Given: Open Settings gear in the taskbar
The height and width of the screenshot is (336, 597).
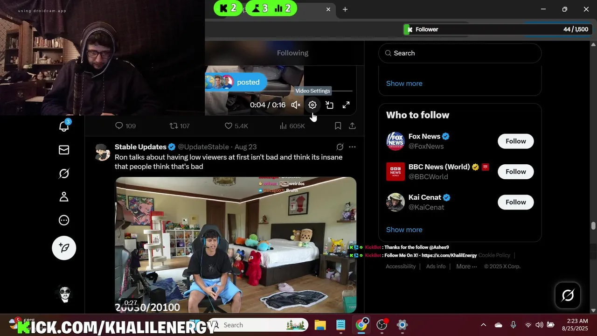Looking at the screenshot, I should click(x=402, y=325).
